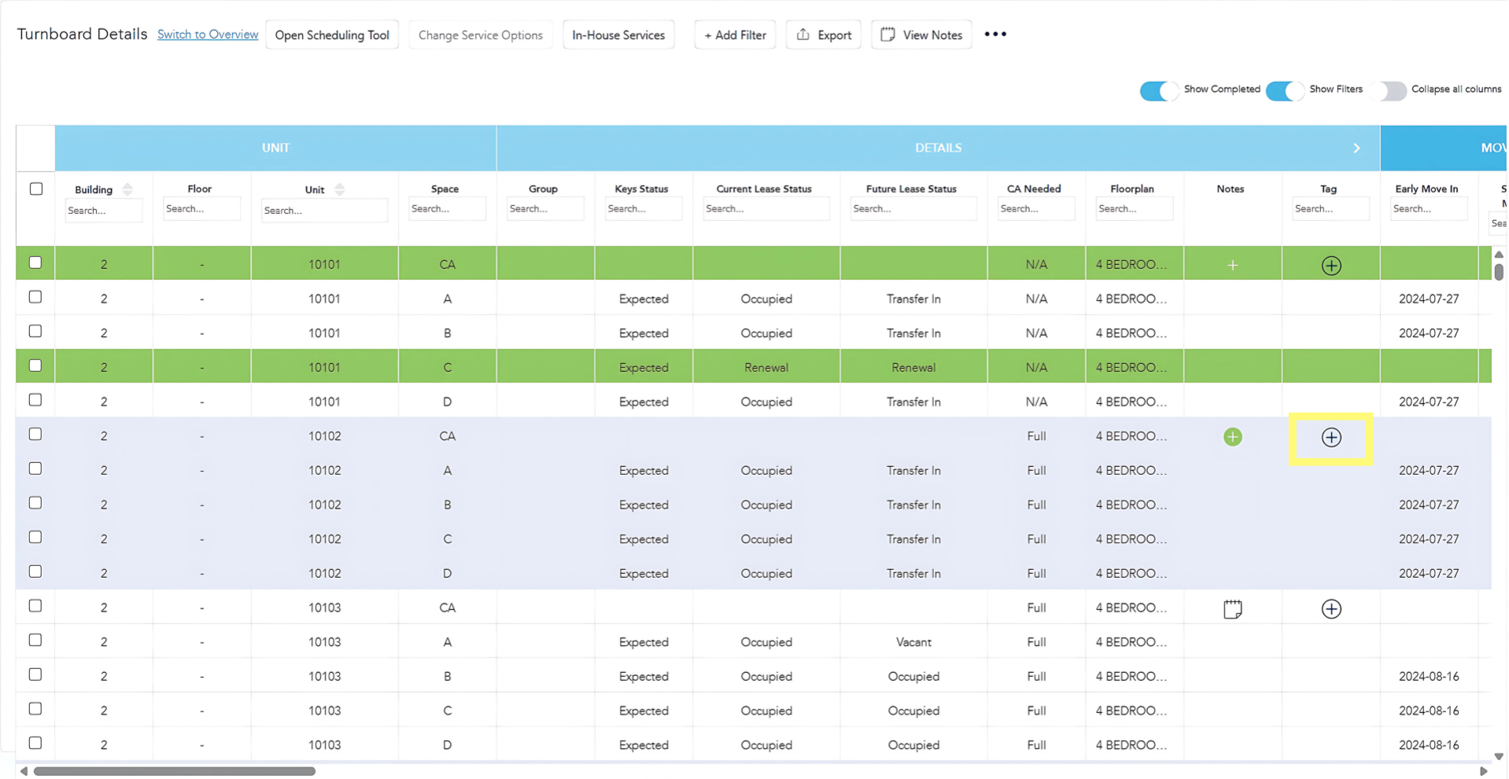Open the three-dot more options menu
The height and width of the screenshot is (779, 1509).
994,35
